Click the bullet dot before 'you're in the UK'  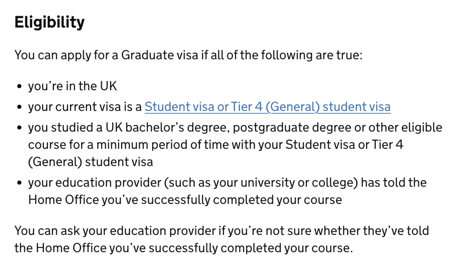[x=20, y=87]
